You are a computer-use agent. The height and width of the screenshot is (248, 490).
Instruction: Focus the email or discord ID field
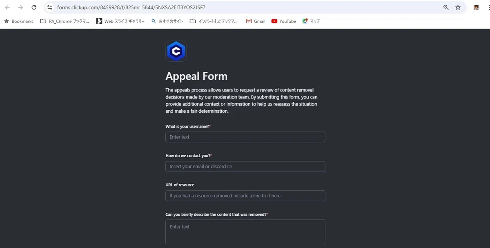coord(245,166)
